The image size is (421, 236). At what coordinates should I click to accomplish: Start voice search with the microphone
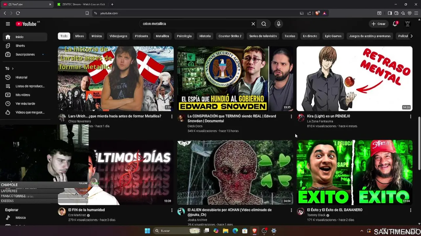point(279,24)
